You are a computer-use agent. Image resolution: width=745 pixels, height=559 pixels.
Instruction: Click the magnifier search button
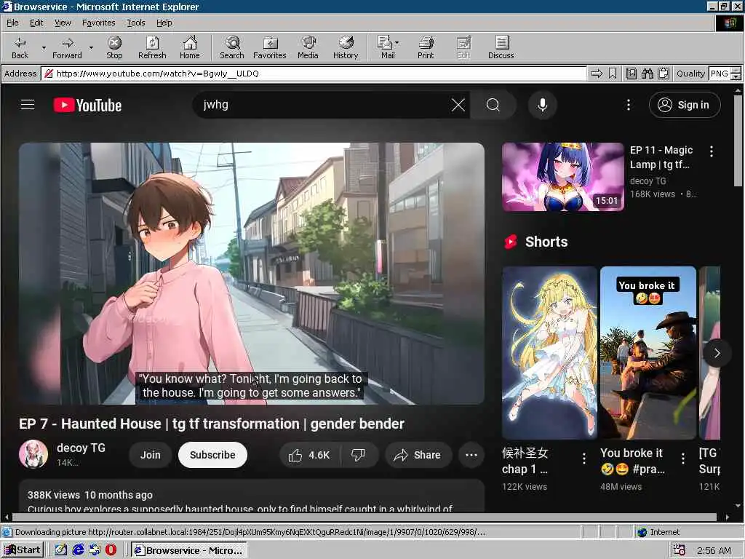click(x=493, y=105)
